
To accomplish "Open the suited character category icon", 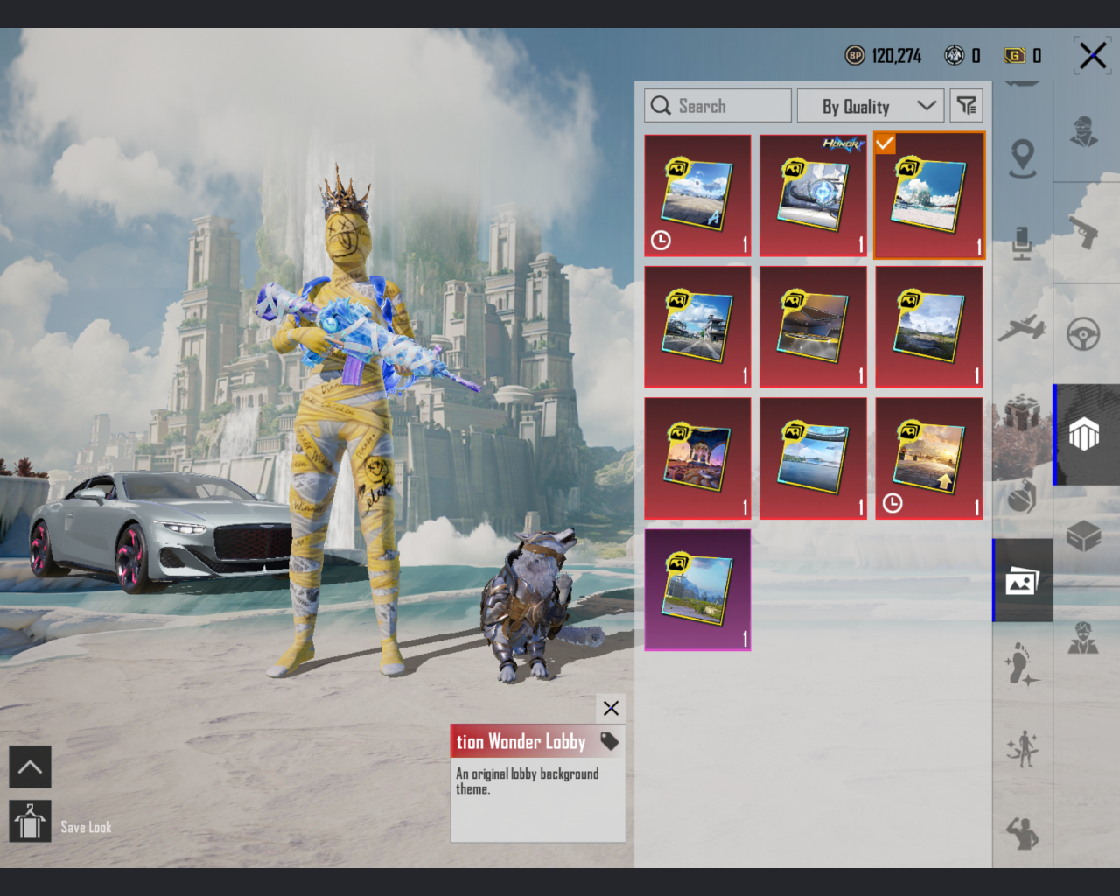I will (x=1083, y=637).
